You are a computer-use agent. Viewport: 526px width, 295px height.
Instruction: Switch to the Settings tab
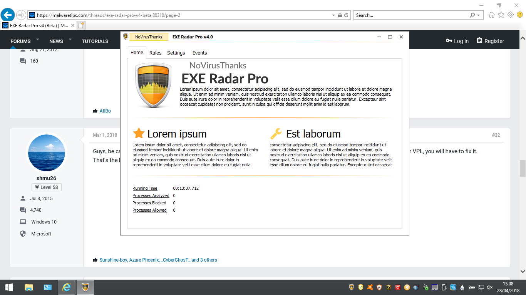[176, 53]
